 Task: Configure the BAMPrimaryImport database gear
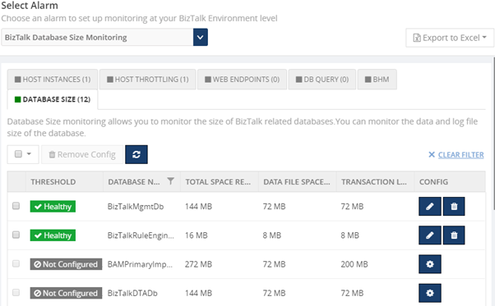[430, 264]
